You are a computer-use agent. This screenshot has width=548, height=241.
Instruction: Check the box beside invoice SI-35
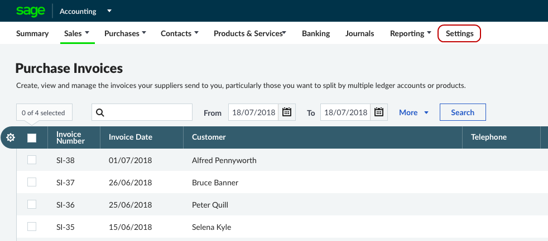coord(32,227)
